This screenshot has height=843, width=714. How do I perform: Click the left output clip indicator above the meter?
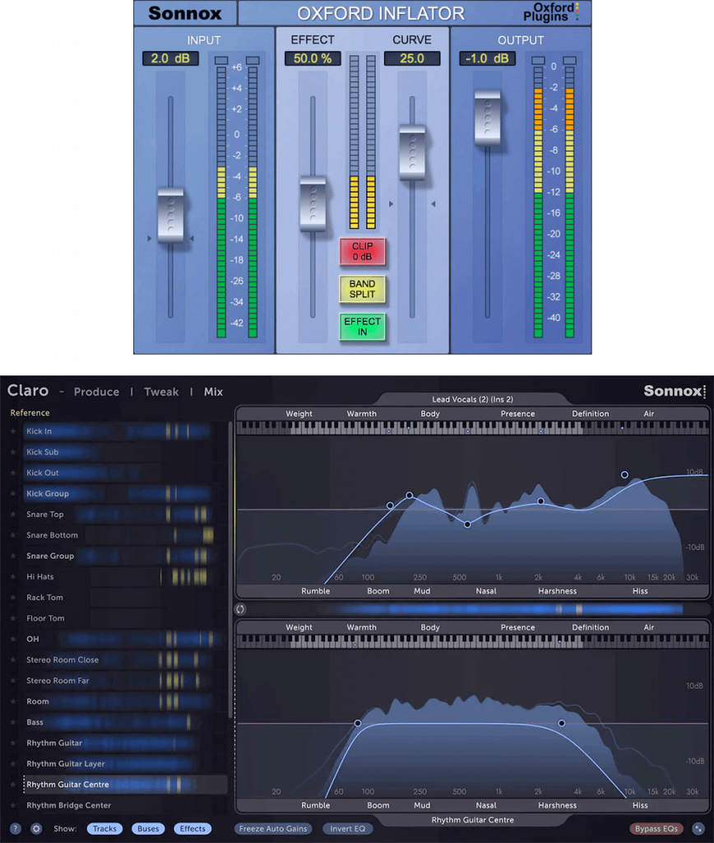538,60
